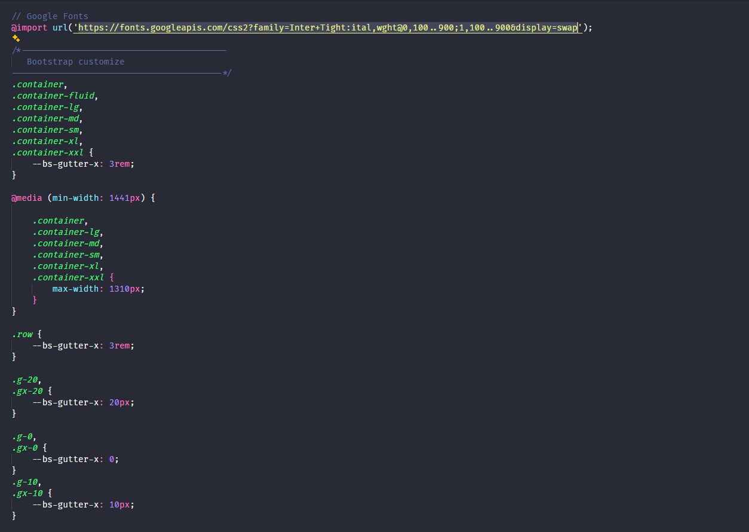Select the .container-fluid selector
Viewport: 749px width, 532px height.
click(53, 95)
